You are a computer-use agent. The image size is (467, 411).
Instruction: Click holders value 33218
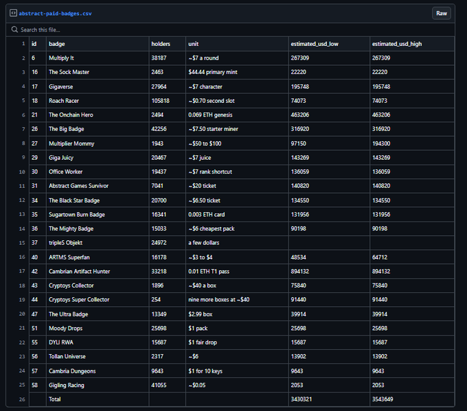coord(159,271)
